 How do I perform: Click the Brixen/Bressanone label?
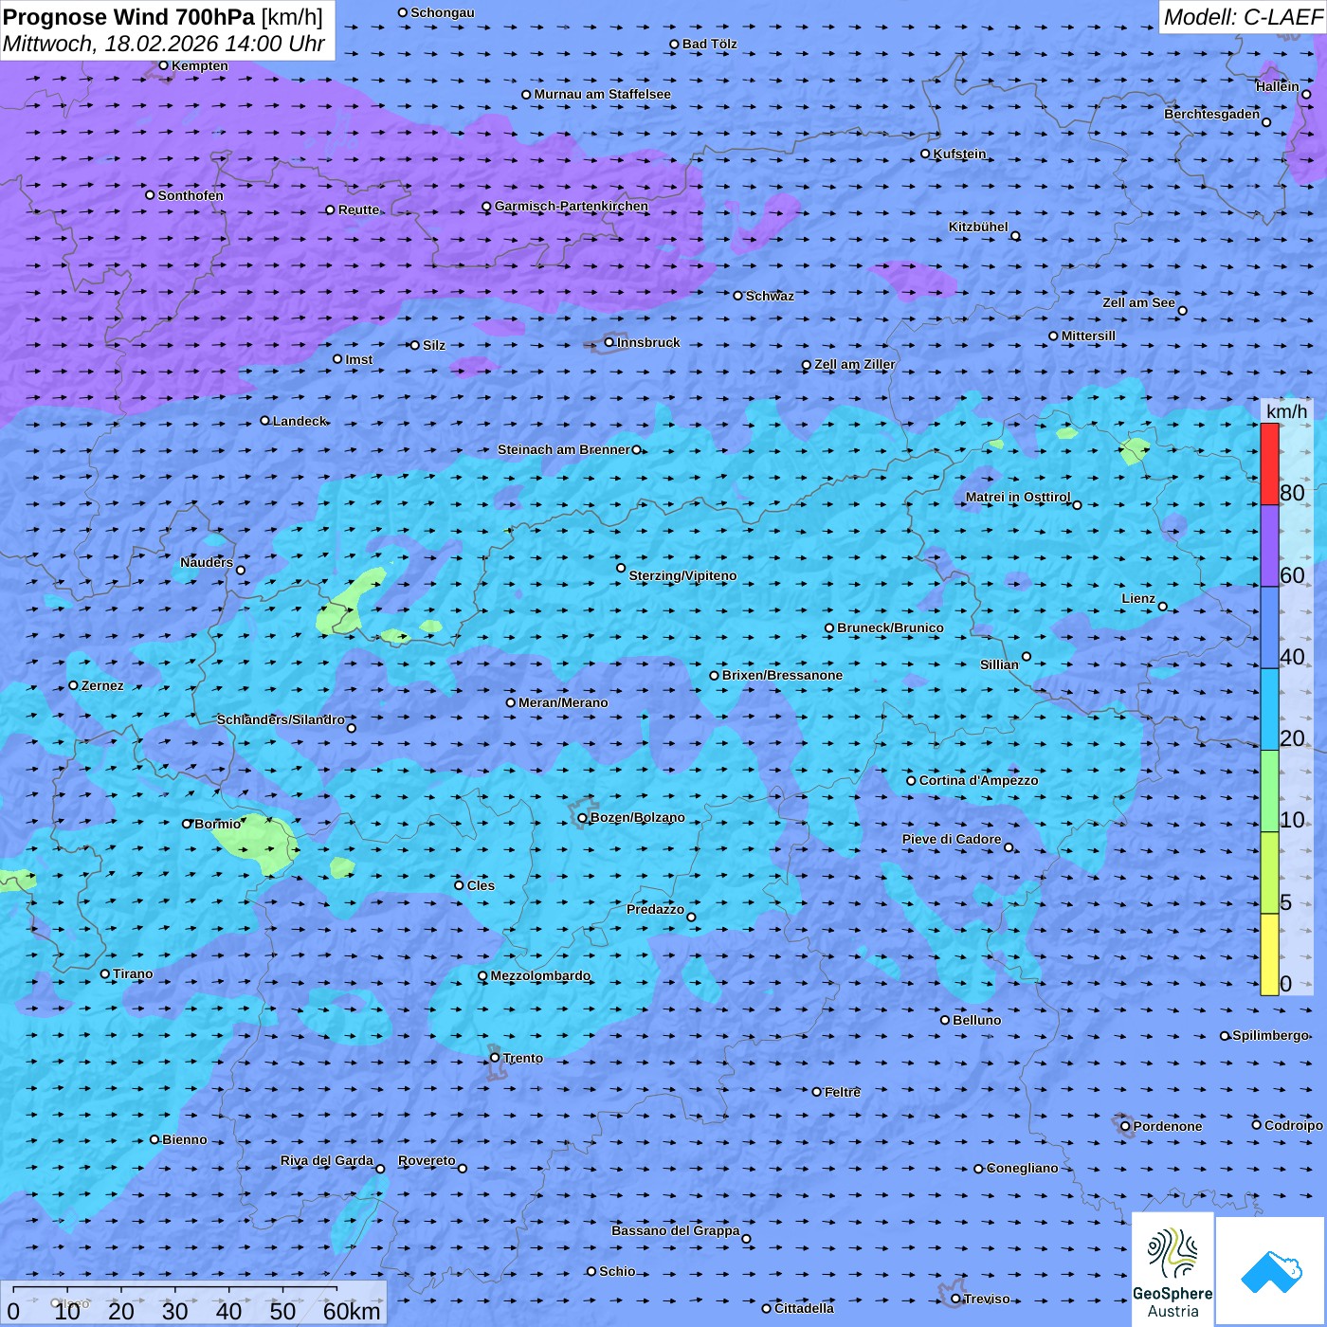click(x=782, y=675)
